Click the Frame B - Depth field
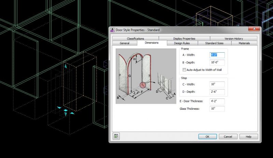Viewport: 273px width, 158px height. coord(217,63)
